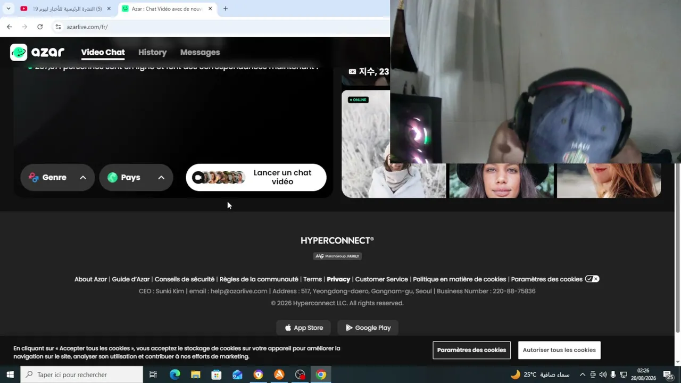Open the camera Meet Now tray icon
681x383 pixels.
pos(593,374)
